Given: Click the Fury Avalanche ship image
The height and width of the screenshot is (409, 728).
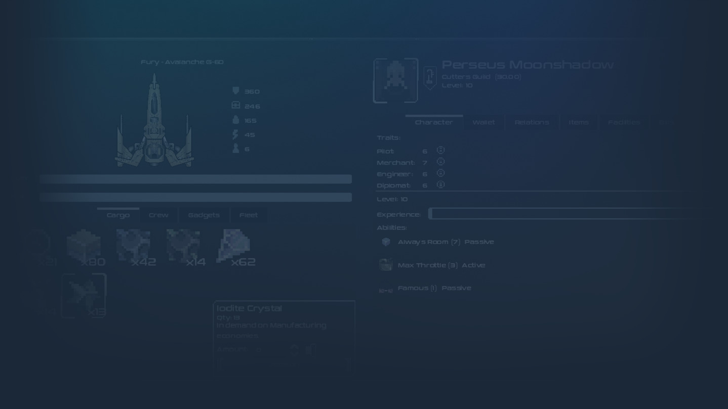Looking at the screenshot, I should 154,120.
